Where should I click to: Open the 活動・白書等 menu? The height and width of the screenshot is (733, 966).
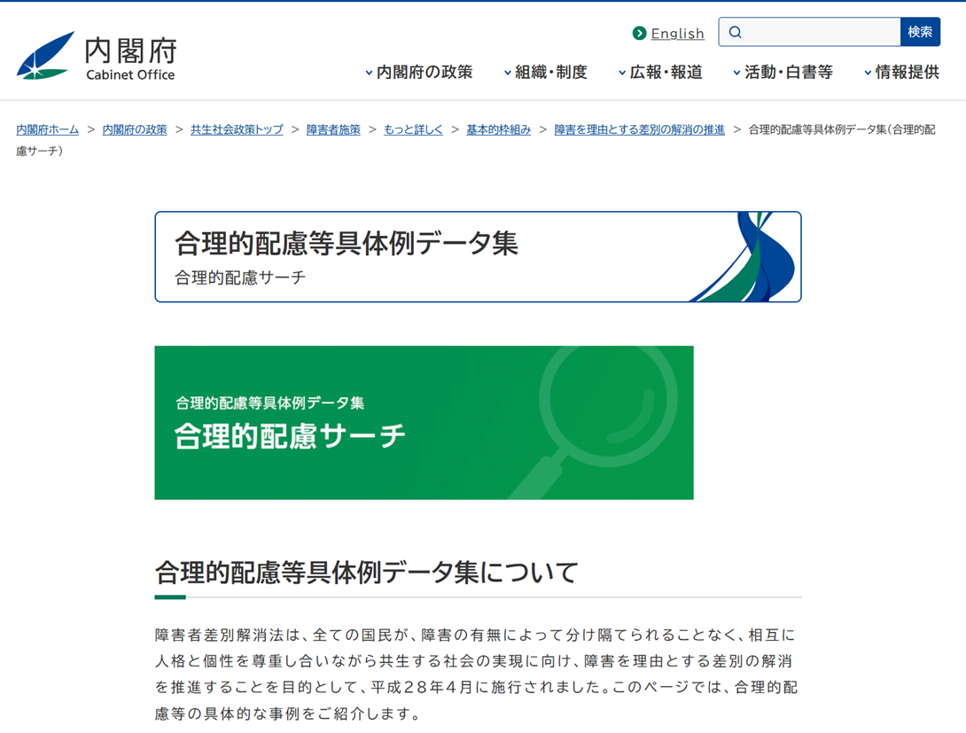click(x=783, y=73)
